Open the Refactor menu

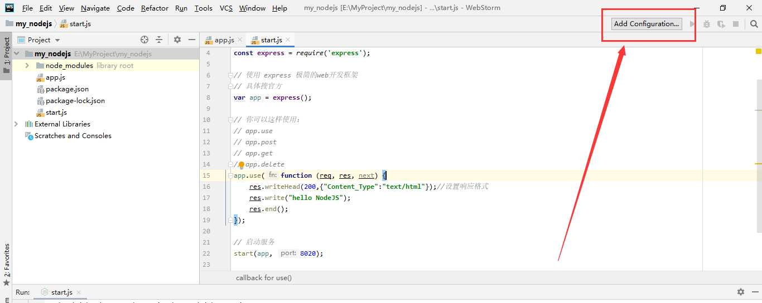click(x=155, y=8)
